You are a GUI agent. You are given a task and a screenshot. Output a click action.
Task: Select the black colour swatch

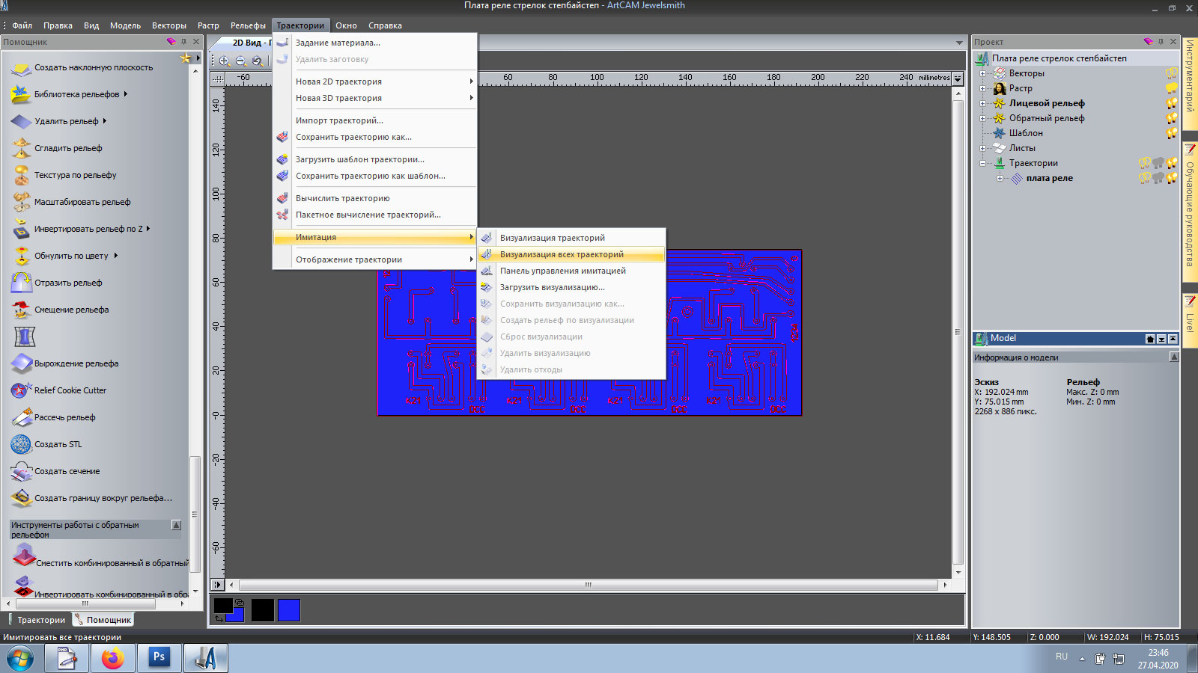263,610
